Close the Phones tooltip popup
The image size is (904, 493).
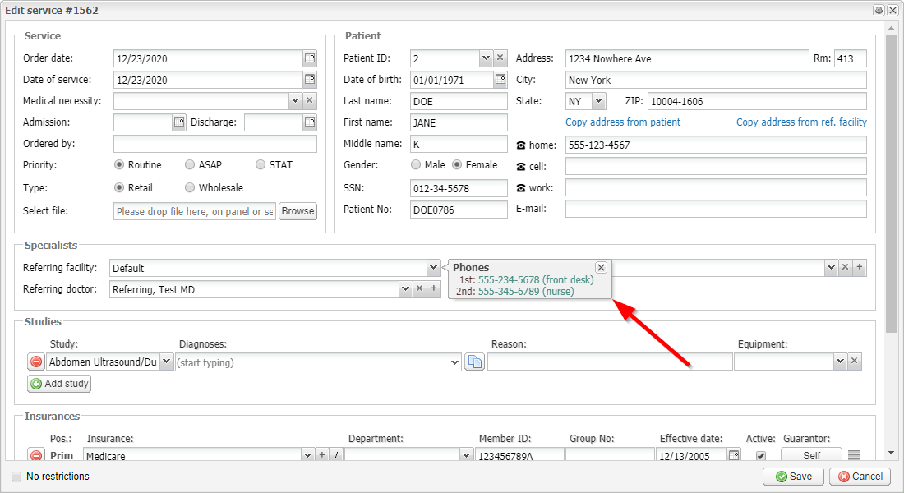601,268
